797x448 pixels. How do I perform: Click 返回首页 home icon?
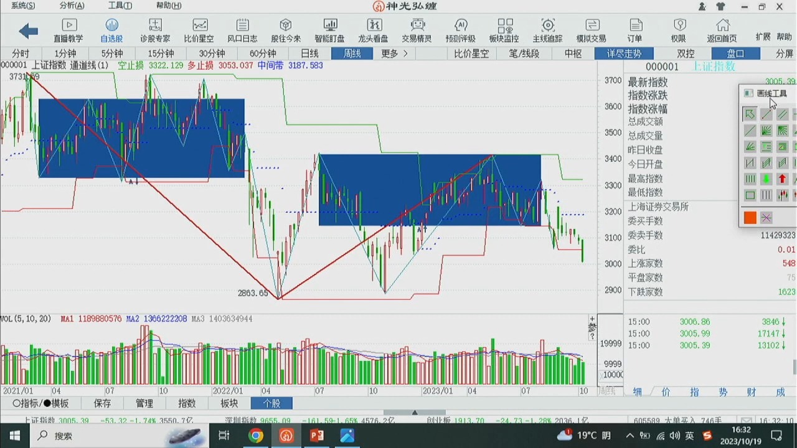tap(722, 30)
